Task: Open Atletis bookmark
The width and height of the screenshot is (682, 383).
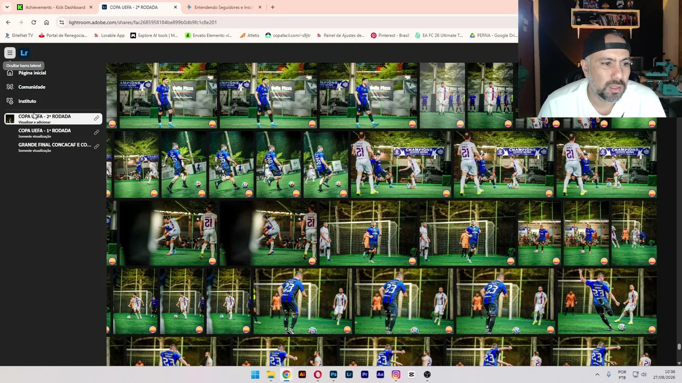Action: click(249, 36)
